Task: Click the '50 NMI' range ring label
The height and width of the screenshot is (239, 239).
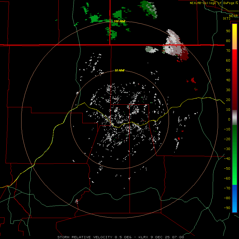Action: (x=119, y=70)
